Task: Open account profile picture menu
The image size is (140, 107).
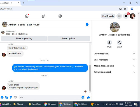Action: click(x=132, y=16)
